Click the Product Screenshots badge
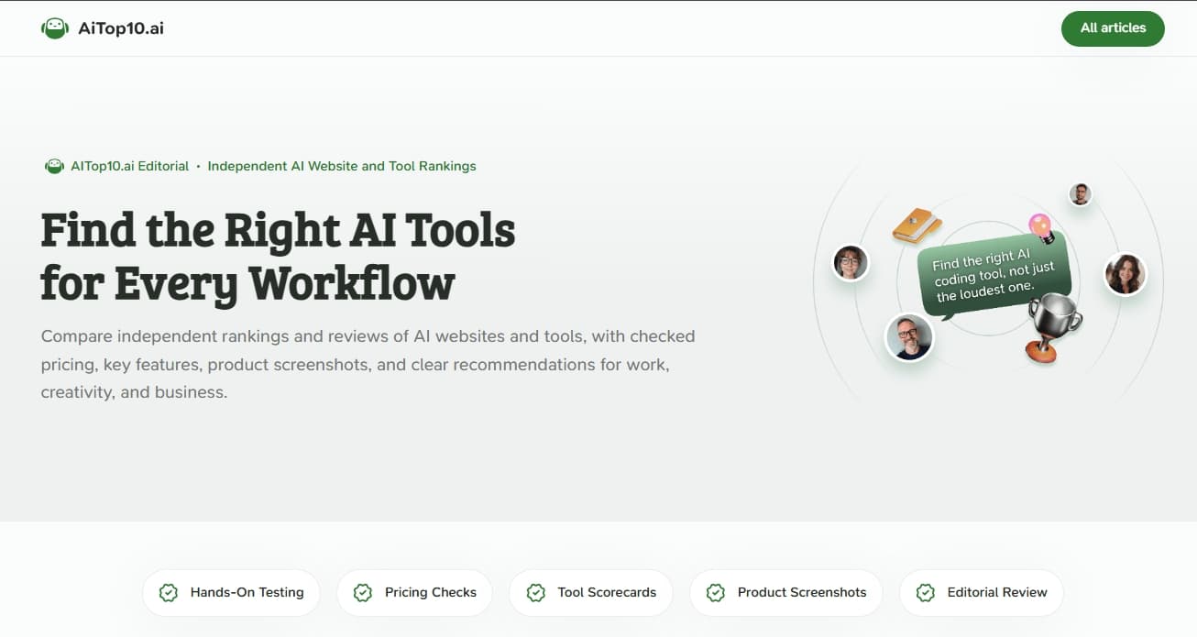This screenshot has width=1197, height=637. point(785,592)
